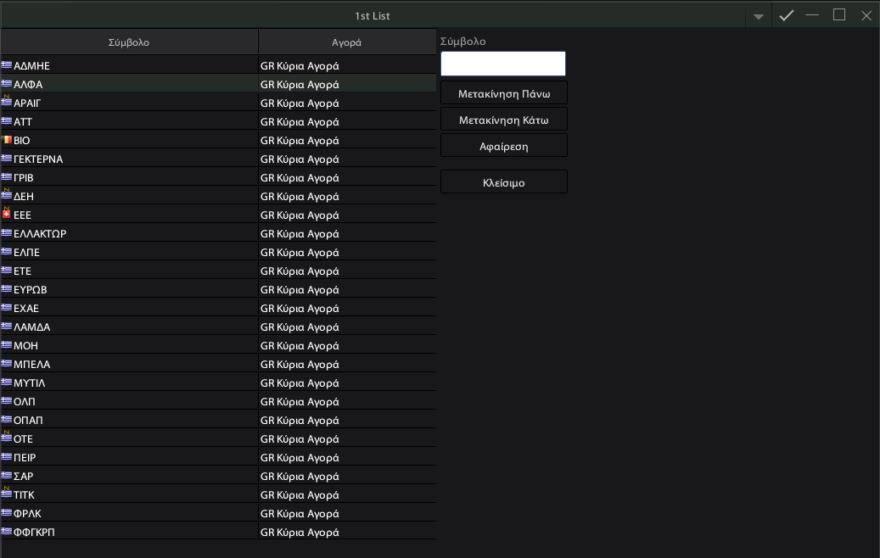Click the flag icon beside ΕΤΕ
The image size is (880, 558).
(7, 271)
